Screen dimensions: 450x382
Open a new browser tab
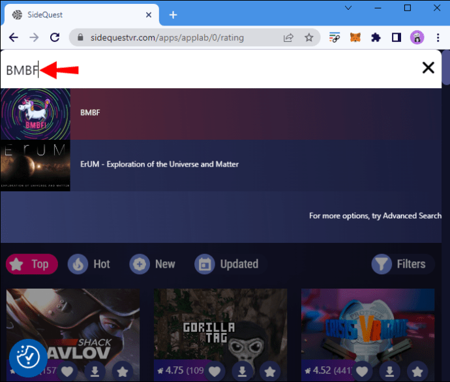click(173, 14)
